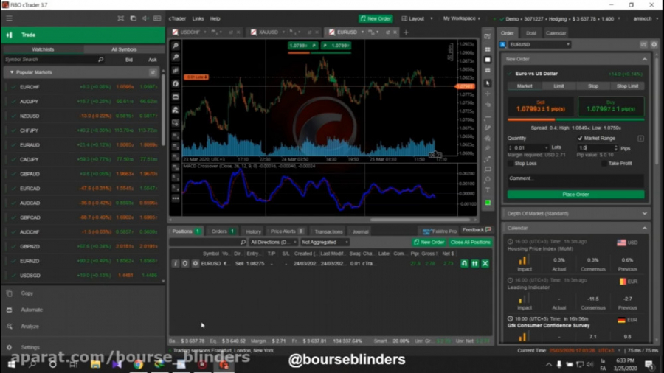The width and height of the screenshot is (664, 373).
Task: Collapse the Calendar section
Action: tap(645, 228)
